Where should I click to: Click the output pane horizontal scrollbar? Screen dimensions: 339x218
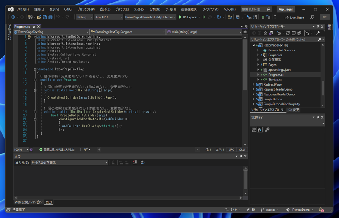coord(128,198)
